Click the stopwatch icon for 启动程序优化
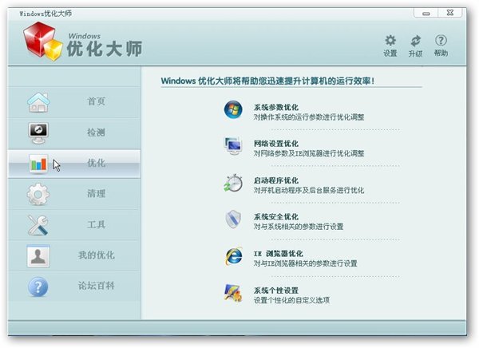The height and width of the screenshot is (348, 479). point(233,183)
